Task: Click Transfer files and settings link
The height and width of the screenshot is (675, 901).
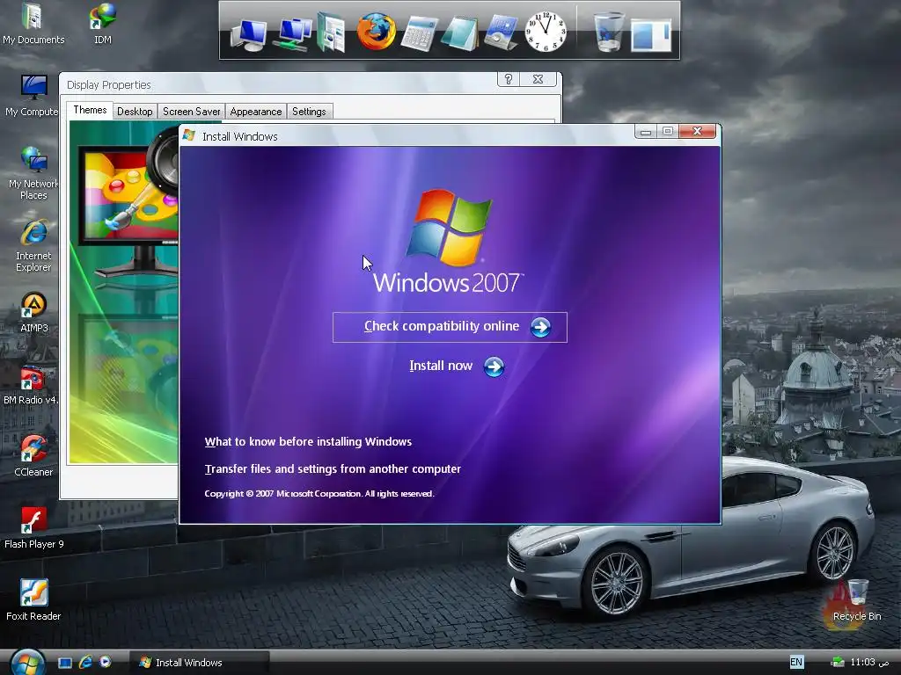Action: tap(333, 469)
